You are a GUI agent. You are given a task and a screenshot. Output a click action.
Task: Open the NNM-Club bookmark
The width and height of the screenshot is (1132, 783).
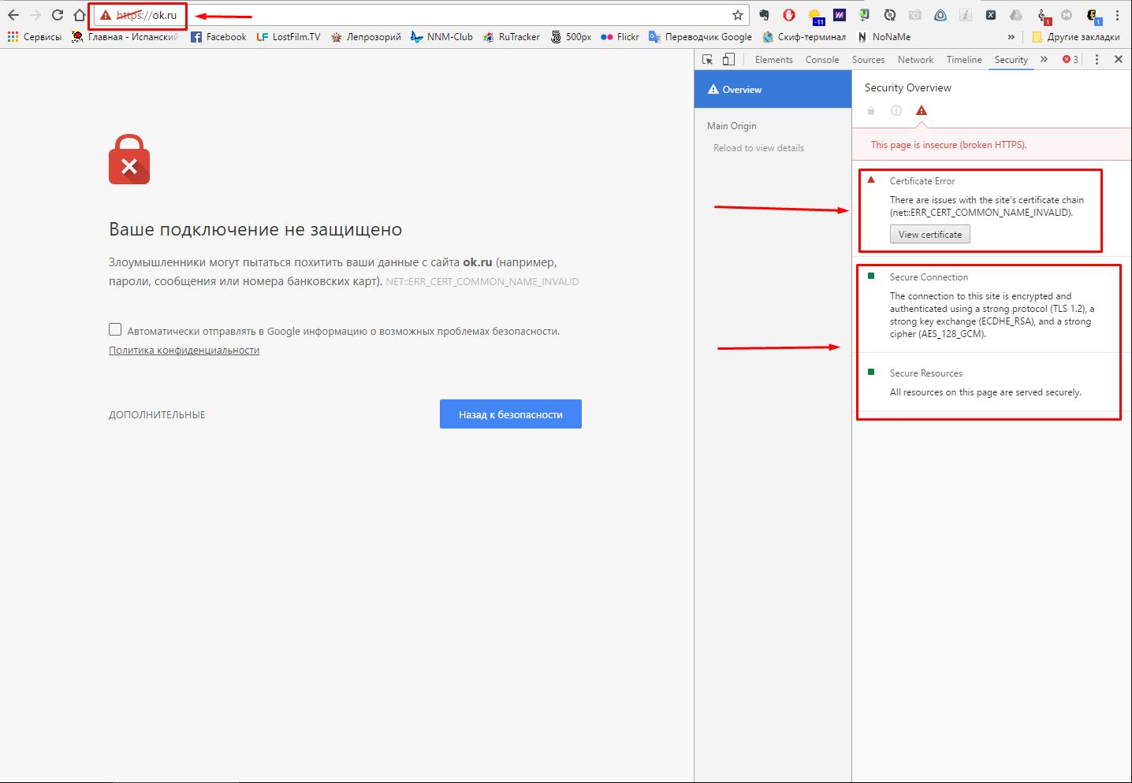coord(441,37)
